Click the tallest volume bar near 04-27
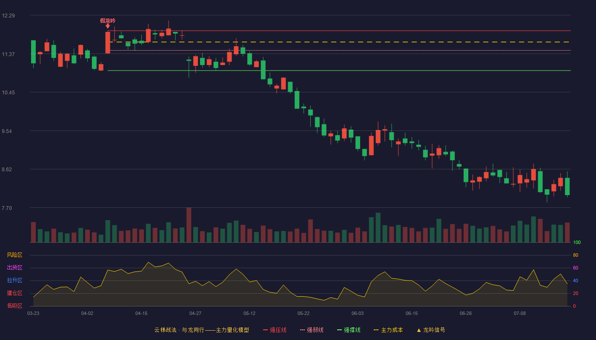The image size is (596, 340). [x=189, y=225]
